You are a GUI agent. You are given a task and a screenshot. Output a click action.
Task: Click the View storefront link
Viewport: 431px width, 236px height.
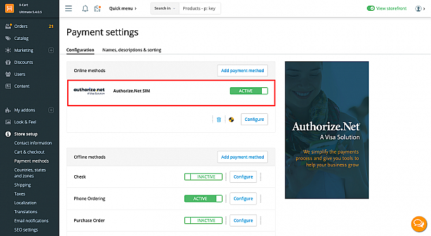(391, 8)
